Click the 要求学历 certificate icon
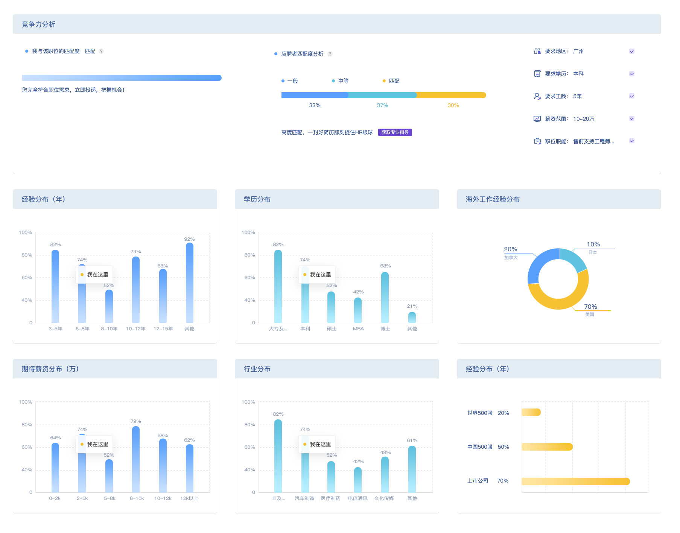The width and height of the screenshot is (680, 533). tap(537, 74)
